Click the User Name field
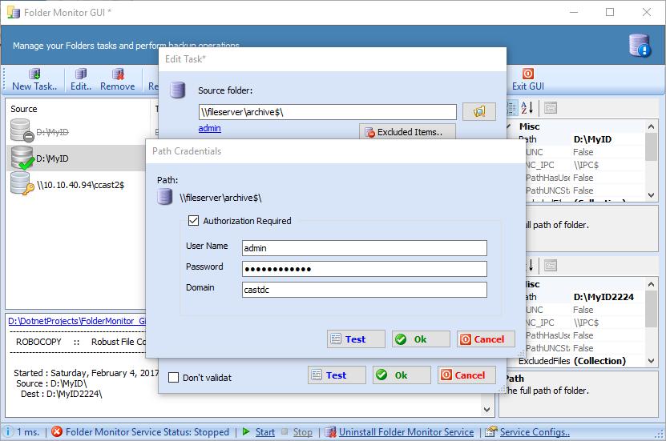Image resolution: width=666 pixels, height=441 pixels. [x=365, y=248]
